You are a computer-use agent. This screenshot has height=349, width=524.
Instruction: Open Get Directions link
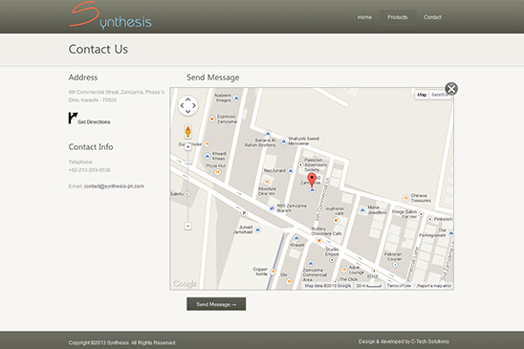94,122
